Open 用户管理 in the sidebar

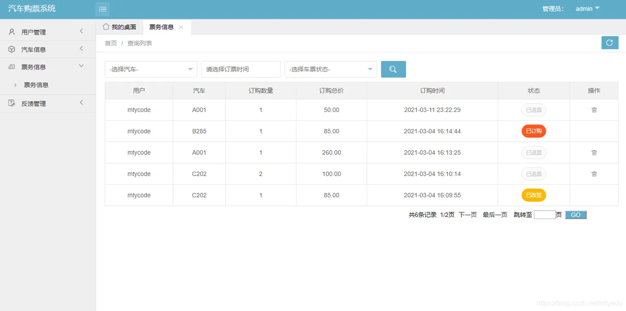coord(48,32)
